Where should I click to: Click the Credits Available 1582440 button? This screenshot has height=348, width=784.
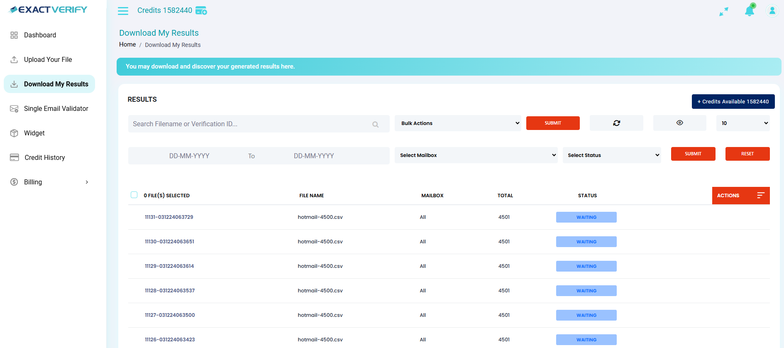tap(733, 102)
